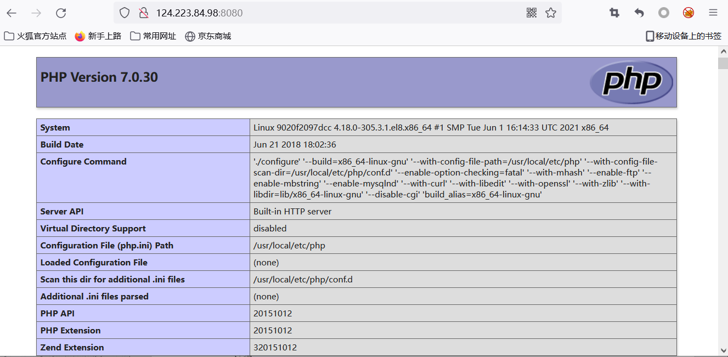Click the Linux 9020f2097dcc system value
The image size is (728, 357).
point(431,128)
